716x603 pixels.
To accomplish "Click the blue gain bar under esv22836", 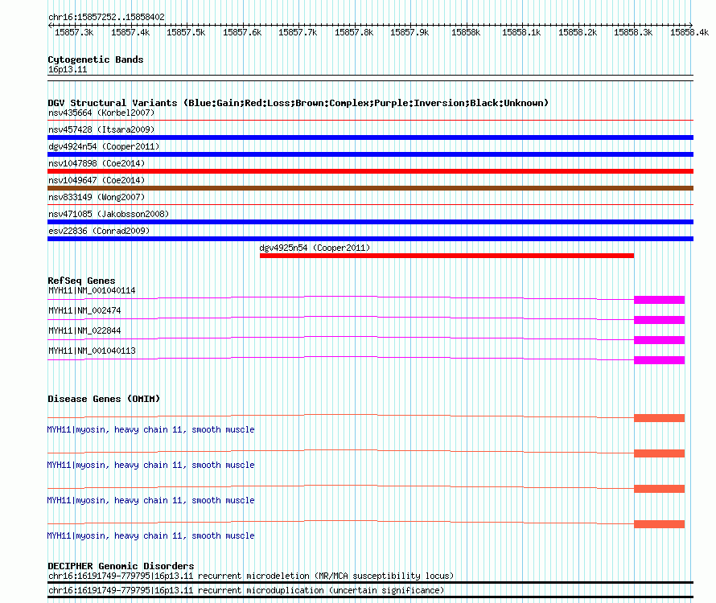I will (x=370, y=239).
